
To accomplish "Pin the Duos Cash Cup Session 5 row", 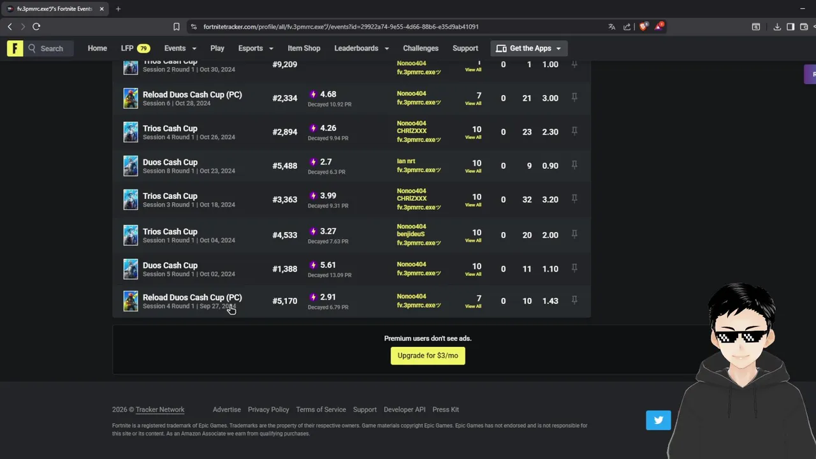I will [574, 268].
